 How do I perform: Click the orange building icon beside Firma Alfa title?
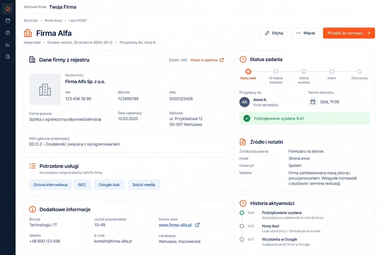(x=28, y=33)
